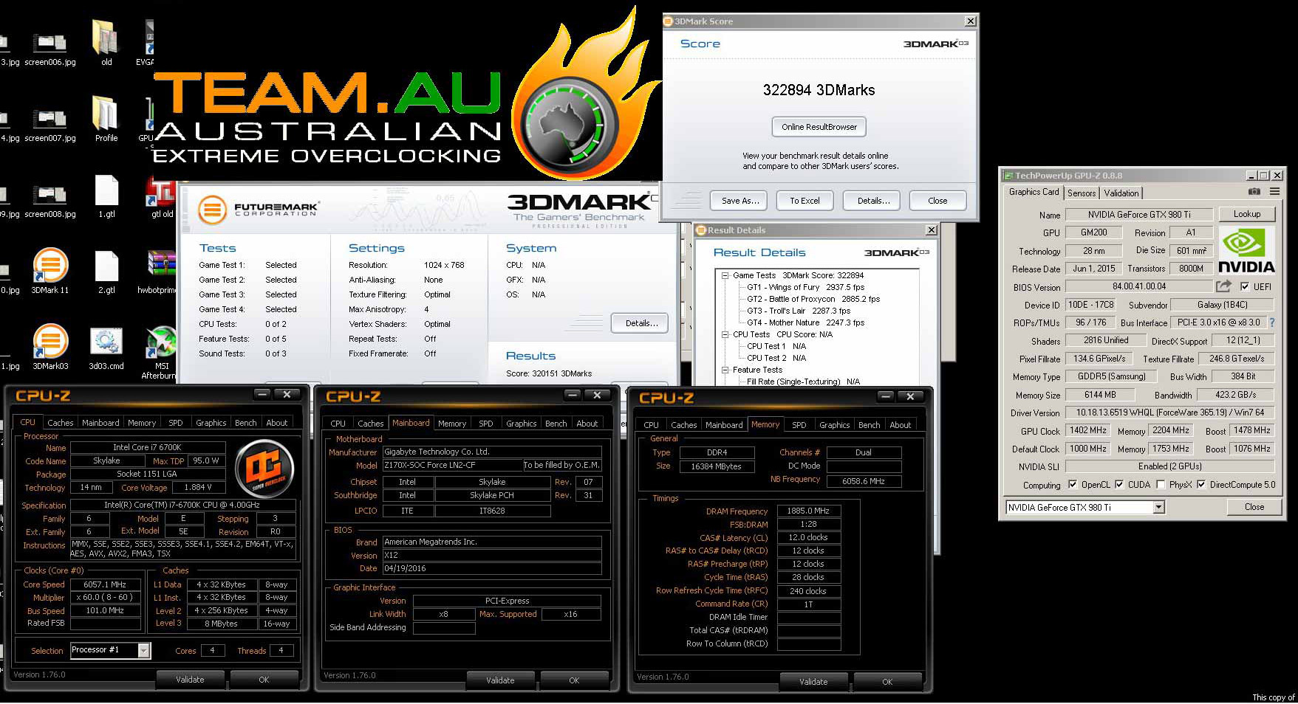Select the screen008.jpg desktop icon
1298x704 pixels.
pyautogui.click(x=50, y=201)
